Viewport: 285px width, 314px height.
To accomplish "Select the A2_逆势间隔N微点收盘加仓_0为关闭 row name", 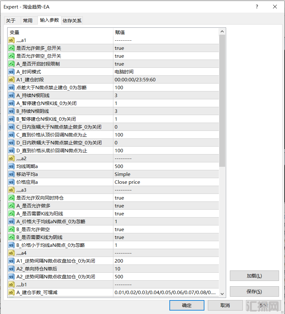I will click(56, 277).
